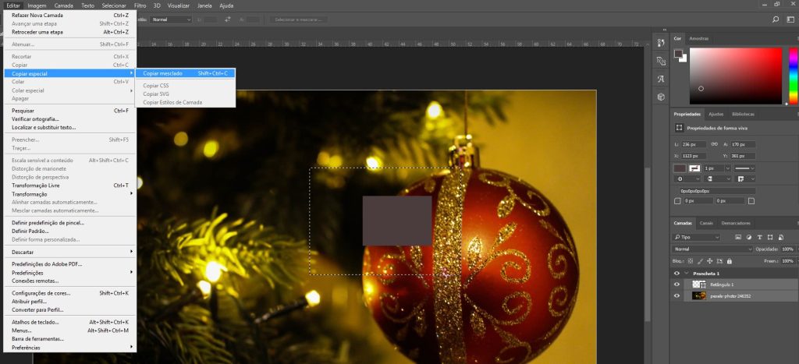The image size is (799, 364).
Task: Lock image pixels brush icon
Action: point(700,261)
